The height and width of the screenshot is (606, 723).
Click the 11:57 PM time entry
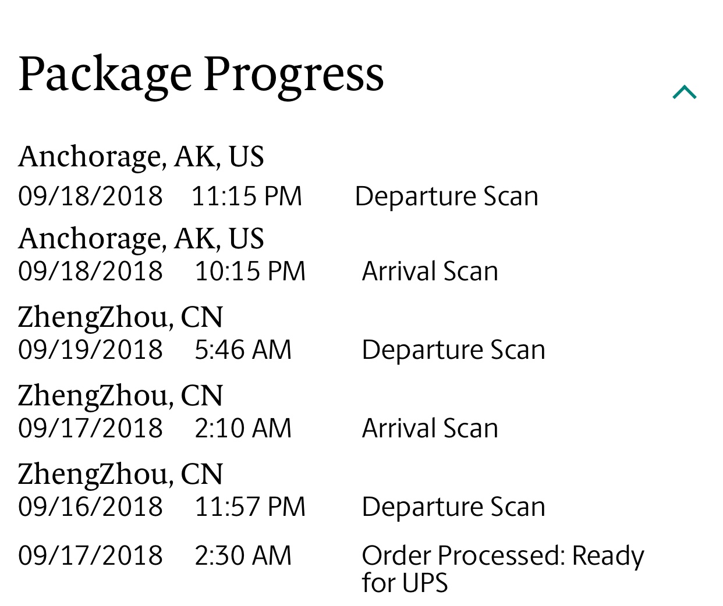[250, 507]
